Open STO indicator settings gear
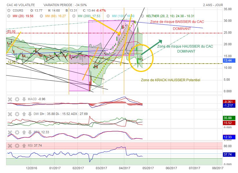The image size is (238, 173). pyautogui.click(x=17, y=132)
